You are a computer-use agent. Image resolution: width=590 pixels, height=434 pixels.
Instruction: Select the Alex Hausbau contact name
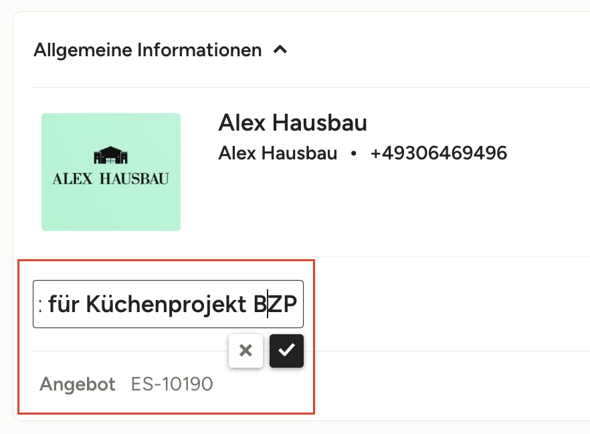tap(278, 153)
